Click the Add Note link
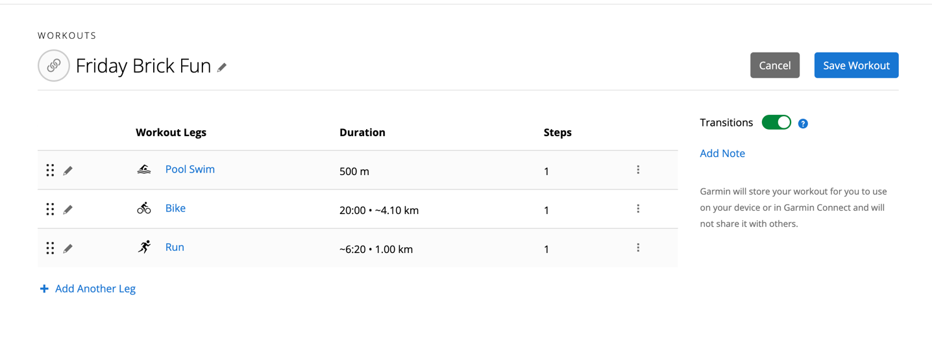The image size is (932, 345). pyautogui.click(x=722, y=154)
